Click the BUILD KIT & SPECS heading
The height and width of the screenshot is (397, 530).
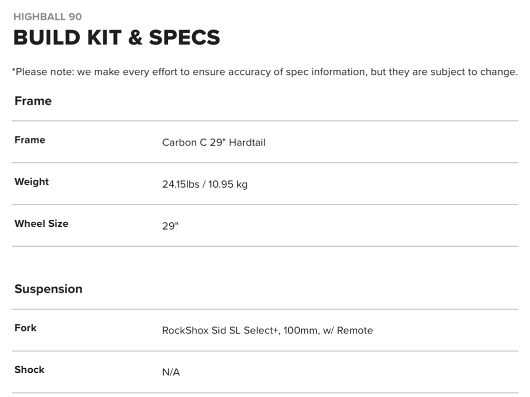coord(116,38)
